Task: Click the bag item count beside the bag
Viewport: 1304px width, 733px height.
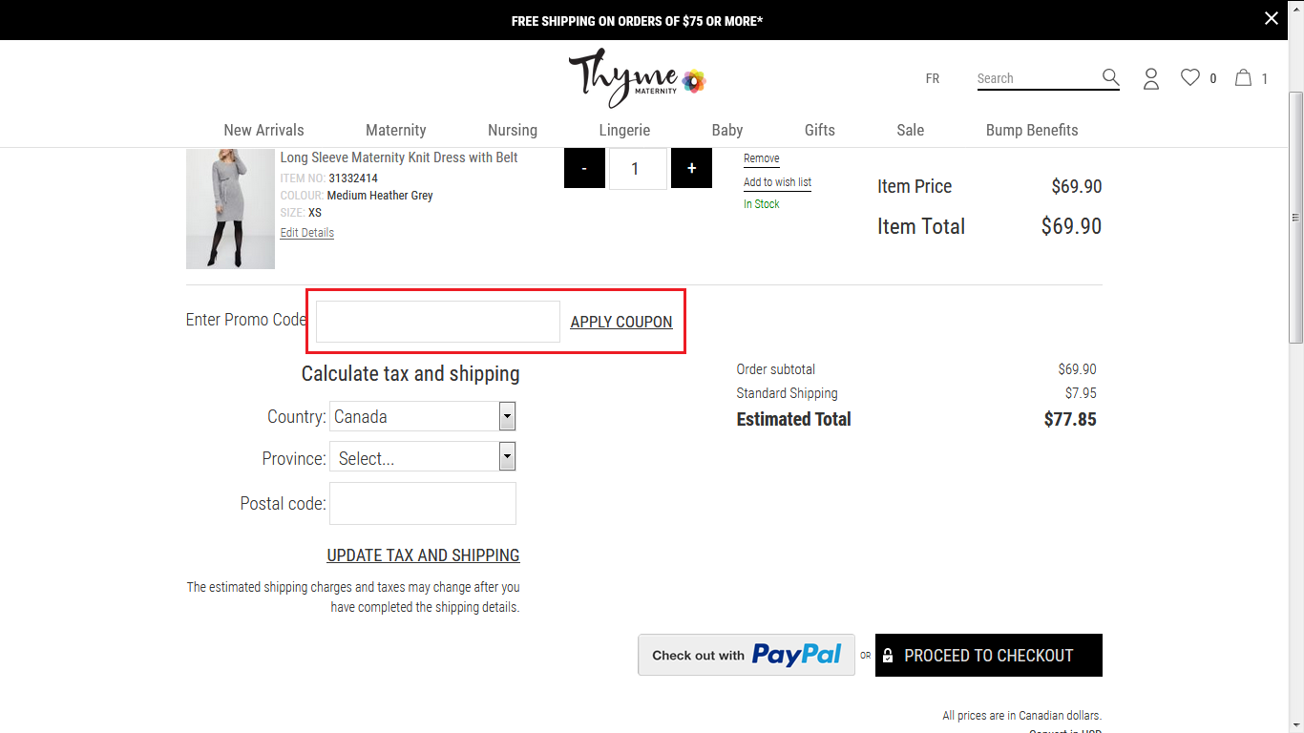Action: (1265, 79)
